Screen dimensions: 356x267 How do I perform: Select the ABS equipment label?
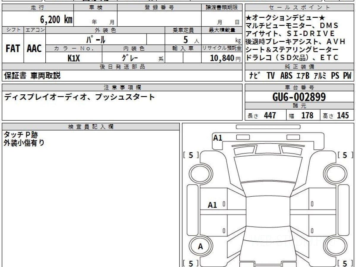coord(286,76)
